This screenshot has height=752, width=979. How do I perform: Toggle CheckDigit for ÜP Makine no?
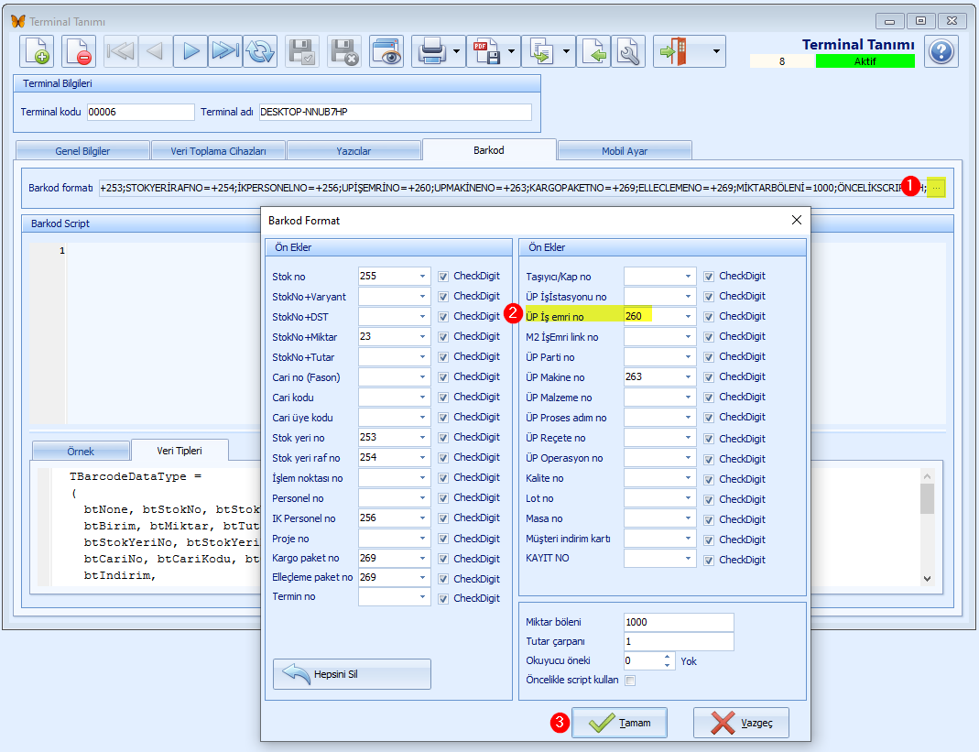coord(709,376)
